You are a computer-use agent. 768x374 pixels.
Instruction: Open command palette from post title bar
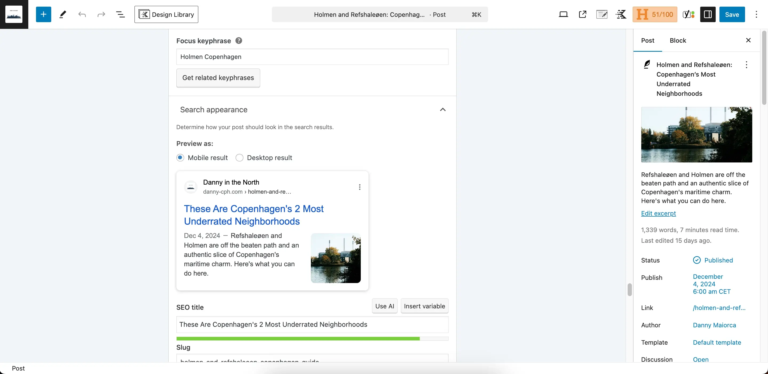pyautogui.click(x=379, y=14)
